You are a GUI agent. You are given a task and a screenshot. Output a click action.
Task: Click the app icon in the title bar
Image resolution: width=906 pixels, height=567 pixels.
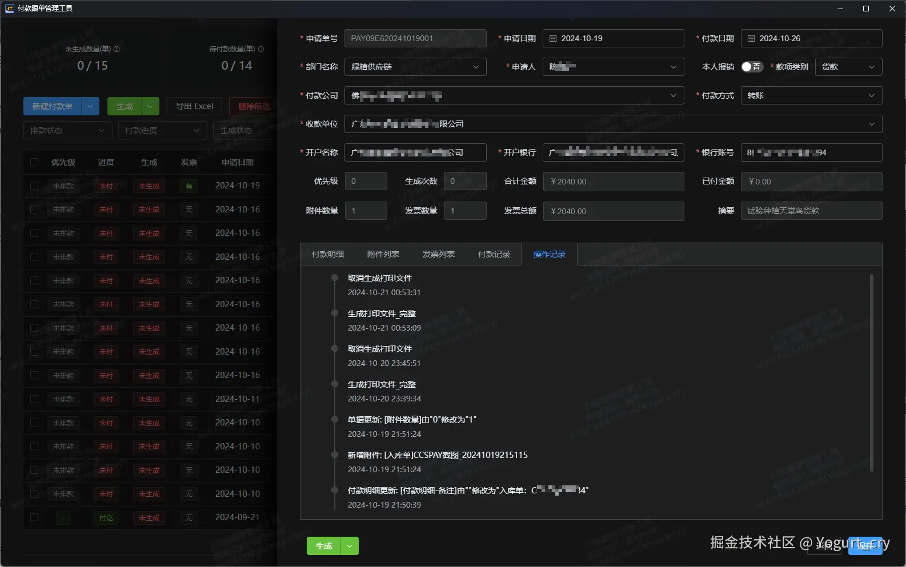point(9,9)
